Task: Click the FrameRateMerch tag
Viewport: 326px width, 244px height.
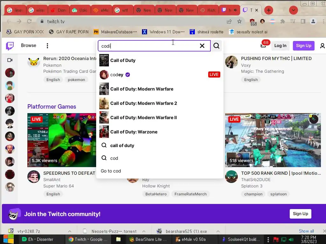Action: [x=190, y=194]
